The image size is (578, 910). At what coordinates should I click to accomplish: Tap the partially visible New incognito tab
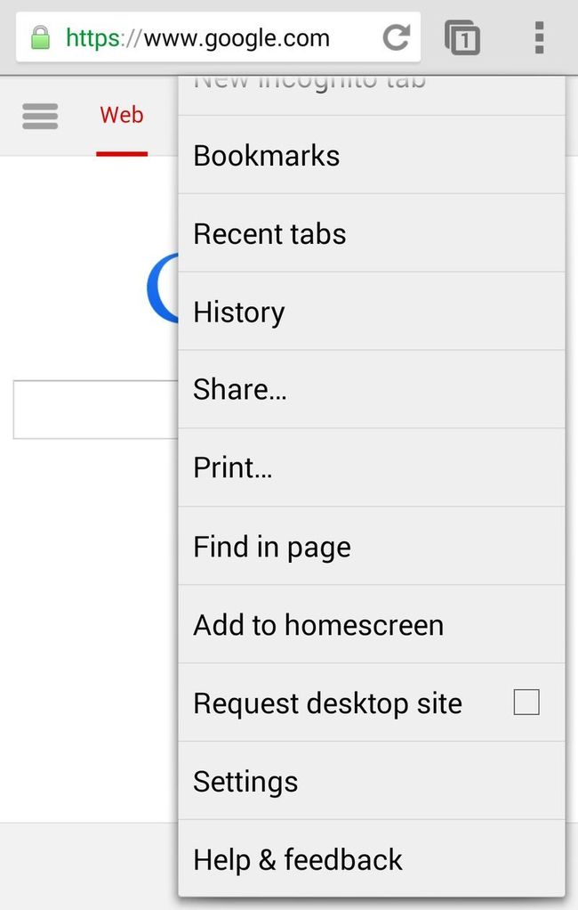point(309,89)
